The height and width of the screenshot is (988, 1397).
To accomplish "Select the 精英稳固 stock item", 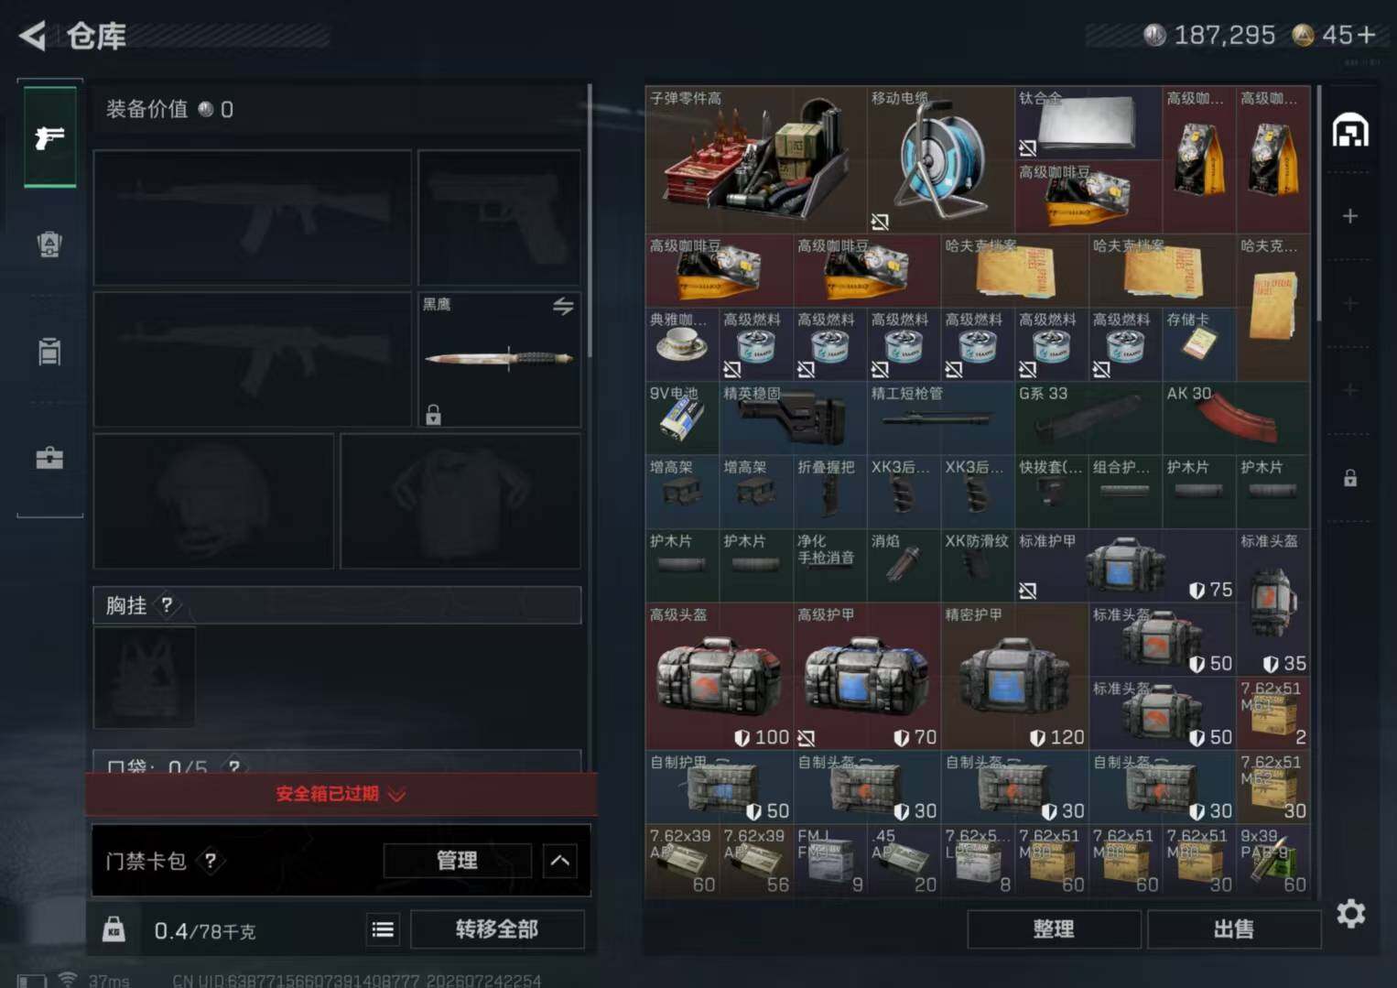I will pyautogui.click(x=793, y=418).
